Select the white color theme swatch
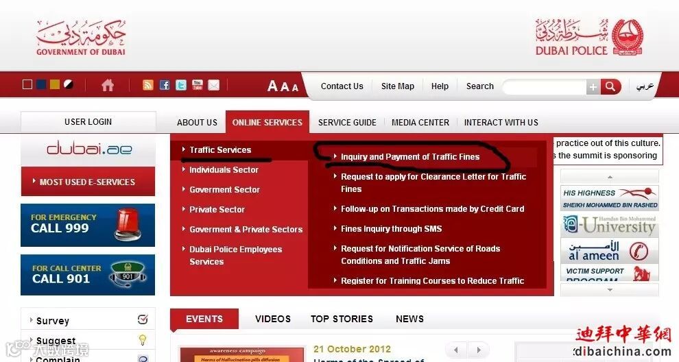 (x=27, y=84)
